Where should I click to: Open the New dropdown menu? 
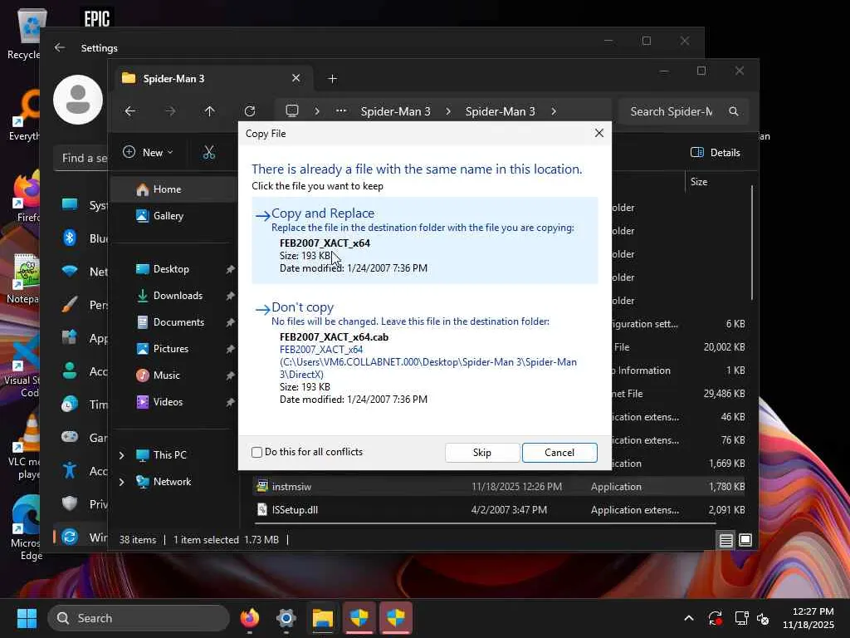click(148, 153)
